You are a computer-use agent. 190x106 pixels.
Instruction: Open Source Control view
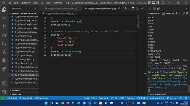click(x=4, y=26)
